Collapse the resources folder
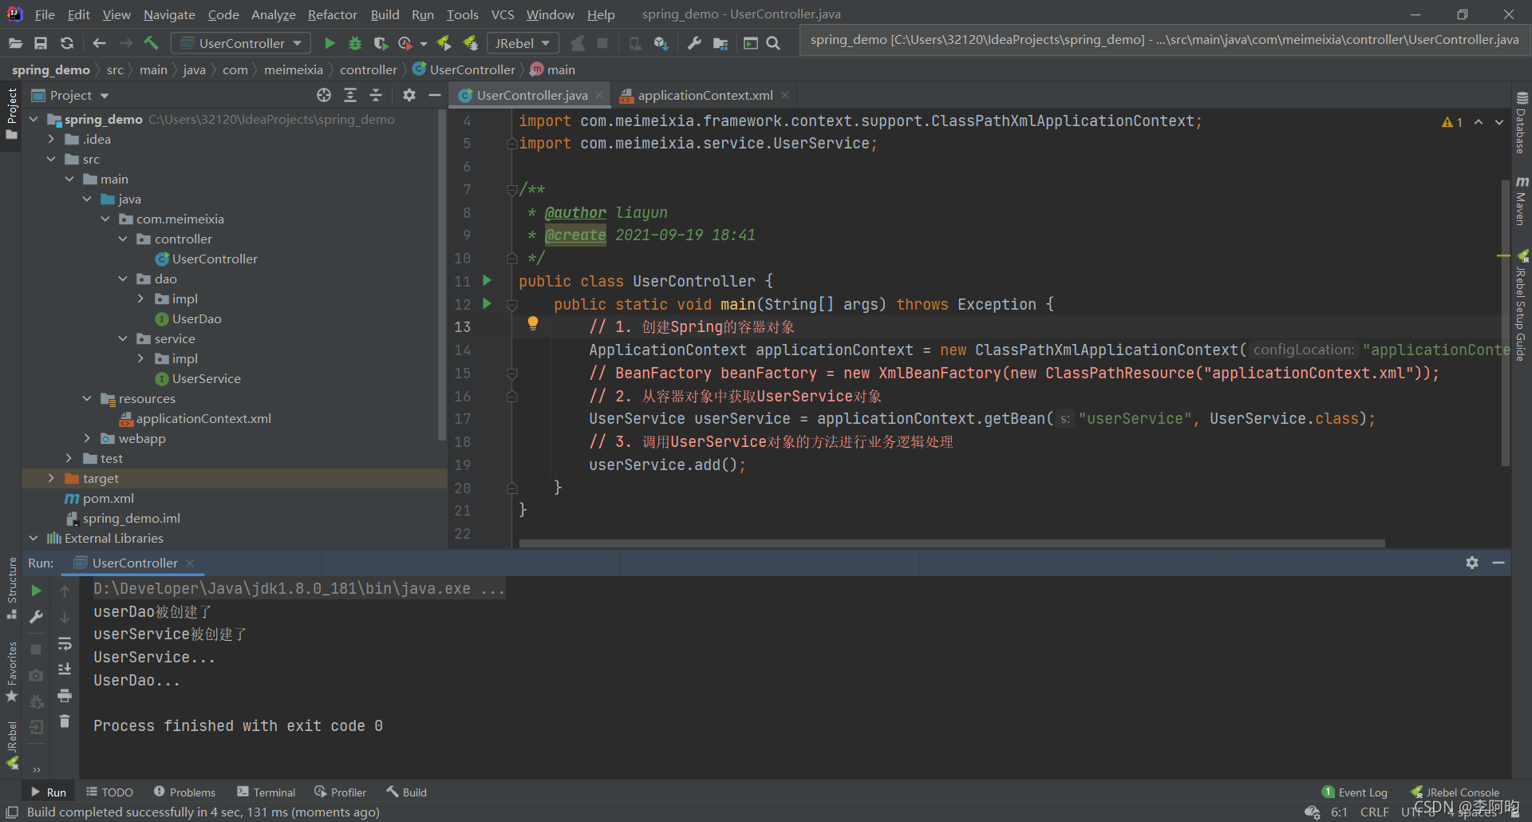Viewport: 1532px width, 822px height. (87, 398)
